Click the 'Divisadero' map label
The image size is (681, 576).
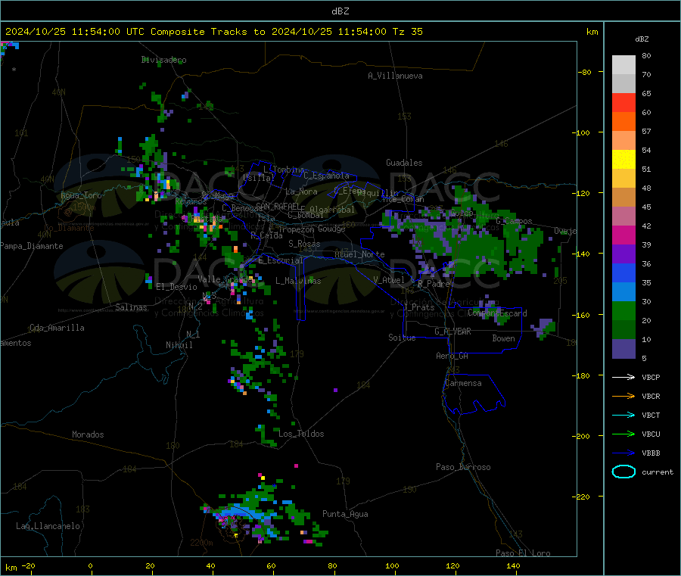(163, 60)
